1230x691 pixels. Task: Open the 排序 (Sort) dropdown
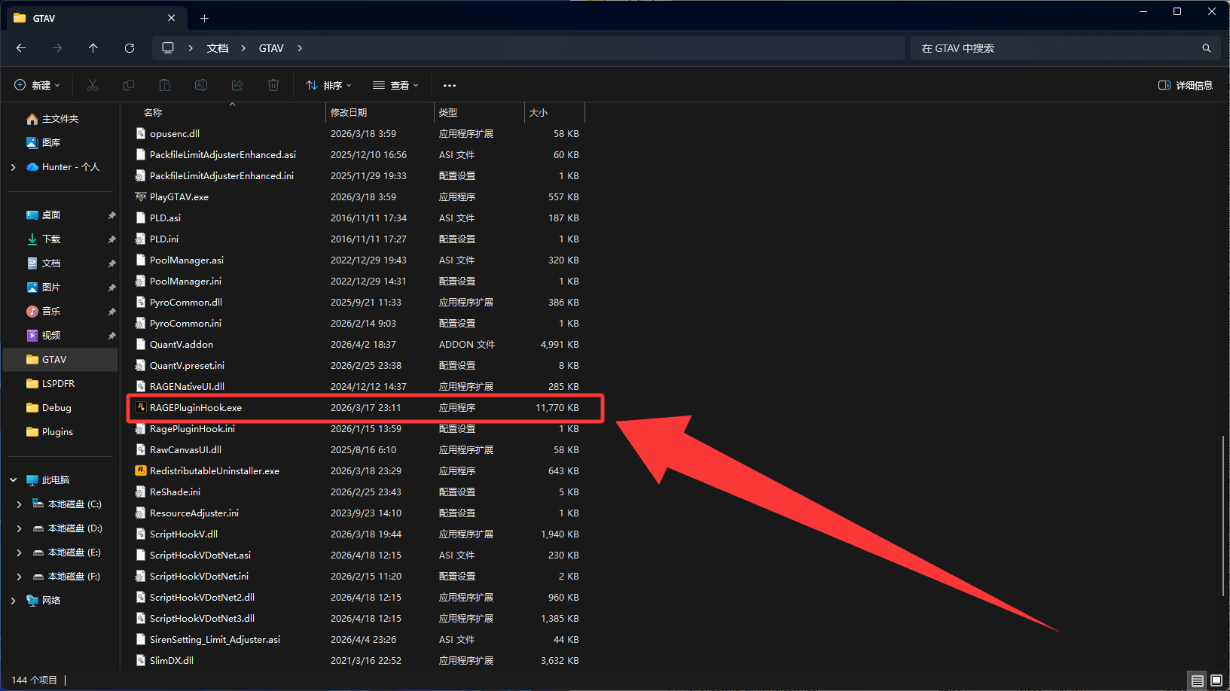coord(329,85)
